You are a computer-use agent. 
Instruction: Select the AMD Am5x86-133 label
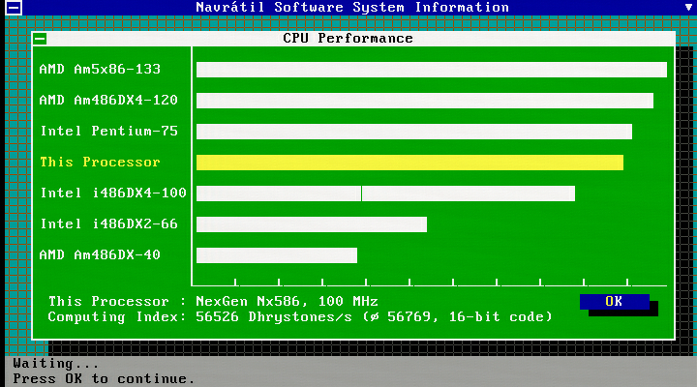click(x=100, y=70)
